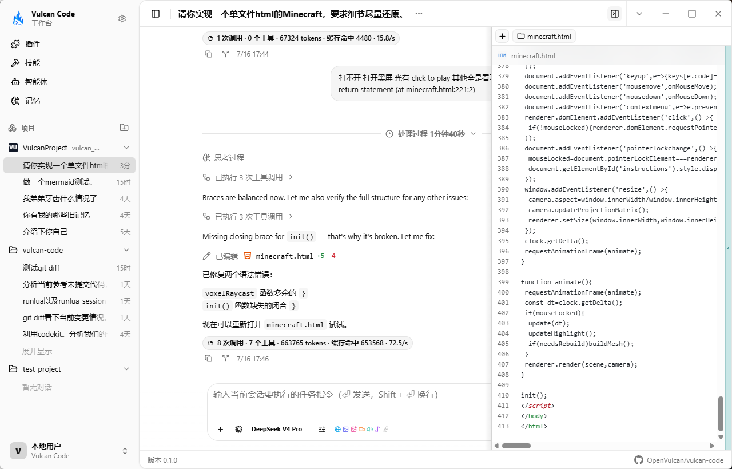The width and height of the screenshot is (732, 469).
Task: Collapse the VulcanProject project group
Action: 126,148
